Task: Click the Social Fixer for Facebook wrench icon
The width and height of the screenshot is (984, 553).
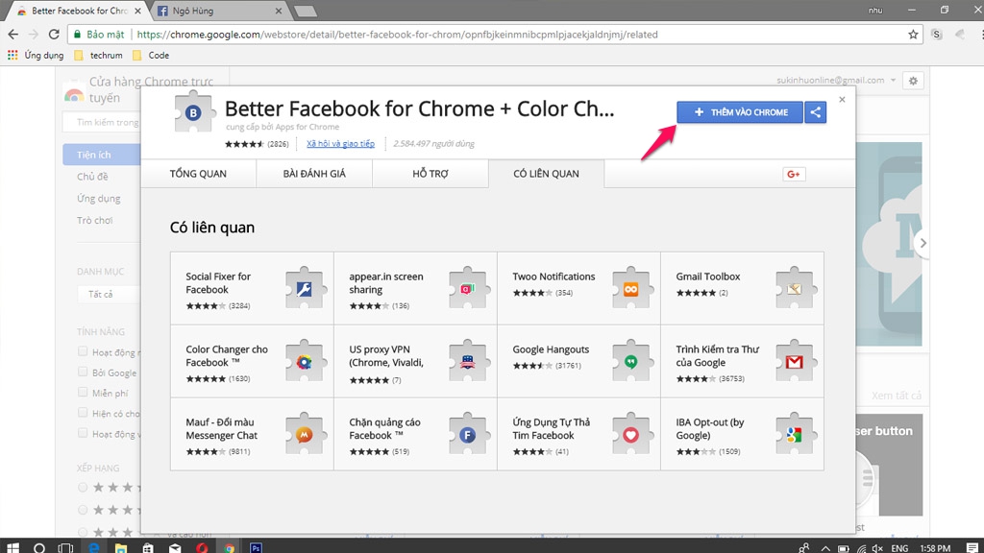Action: point(305,288)
